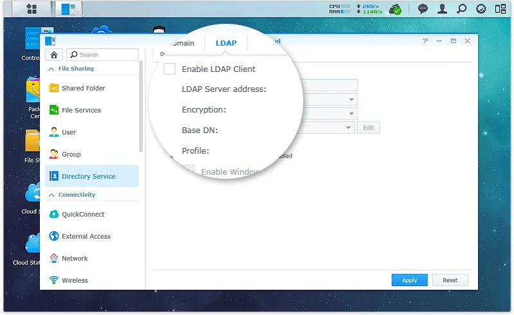Open QuickConnect settings
514x315 pixels.
click(x=83, y=214)
